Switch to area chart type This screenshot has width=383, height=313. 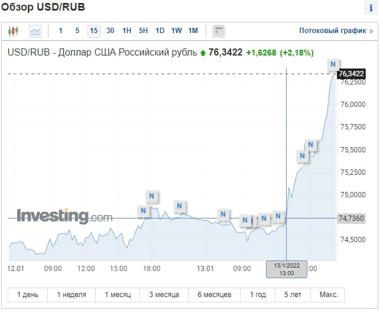coord(35,31)
